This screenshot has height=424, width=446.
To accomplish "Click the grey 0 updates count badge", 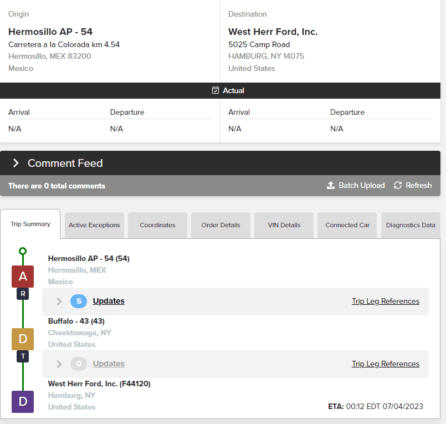I will tap(79, 364).
